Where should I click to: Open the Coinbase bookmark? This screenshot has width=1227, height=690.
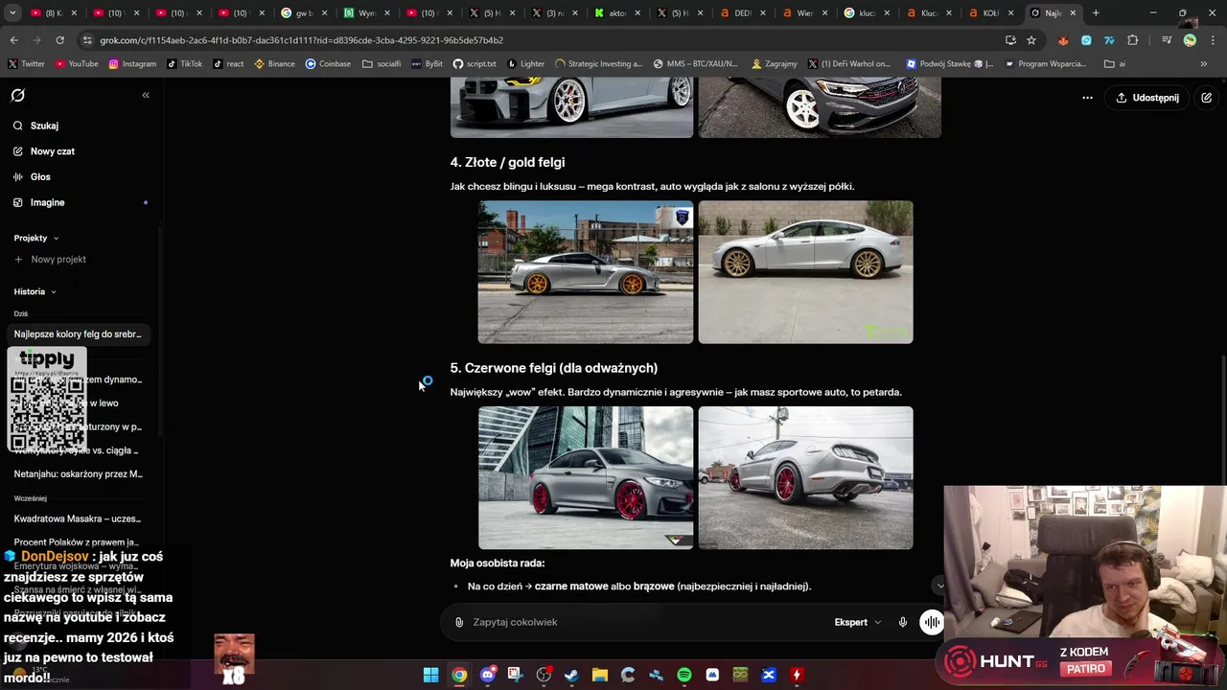(x=328, y=64)
